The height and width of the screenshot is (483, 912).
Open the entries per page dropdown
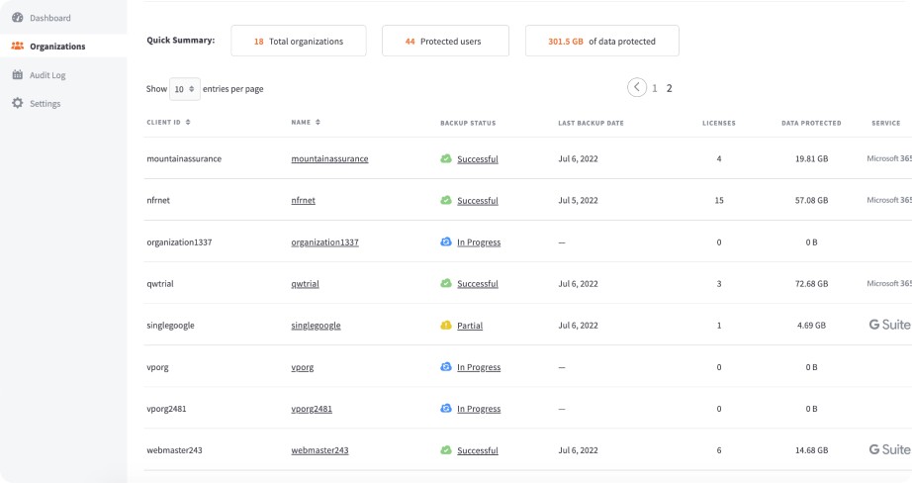coord(184,89)
